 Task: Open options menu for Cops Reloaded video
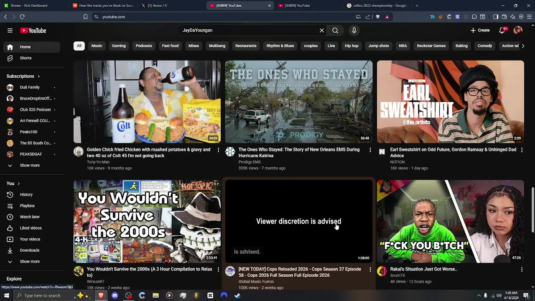(370, 270)
